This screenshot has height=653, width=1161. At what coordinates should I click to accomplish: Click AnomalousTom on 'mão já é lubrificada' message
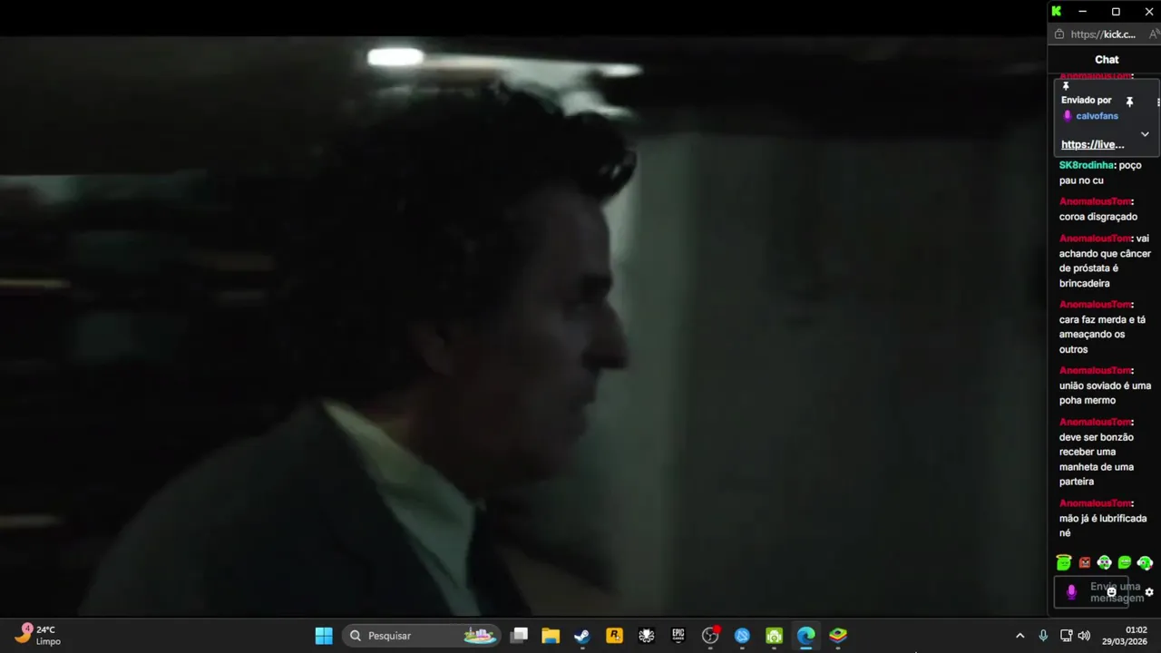1095,503
